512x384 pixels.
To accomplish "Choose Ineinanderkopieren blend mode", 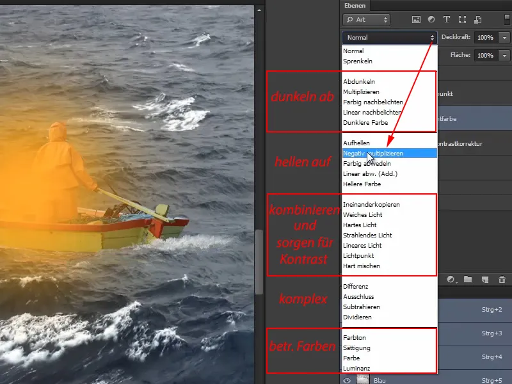I will [x=390, y=204].
